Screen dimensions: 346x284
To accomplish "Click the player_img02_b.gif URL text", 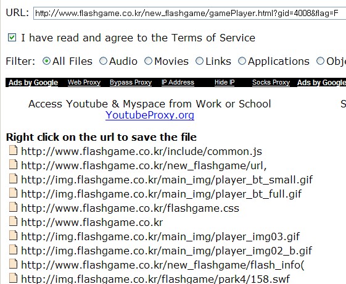I will pos(167,251).
